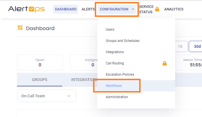Open Integrations from the dropdown menu
Viewport: 202px width, 117px height.
[x=136, y=52]
